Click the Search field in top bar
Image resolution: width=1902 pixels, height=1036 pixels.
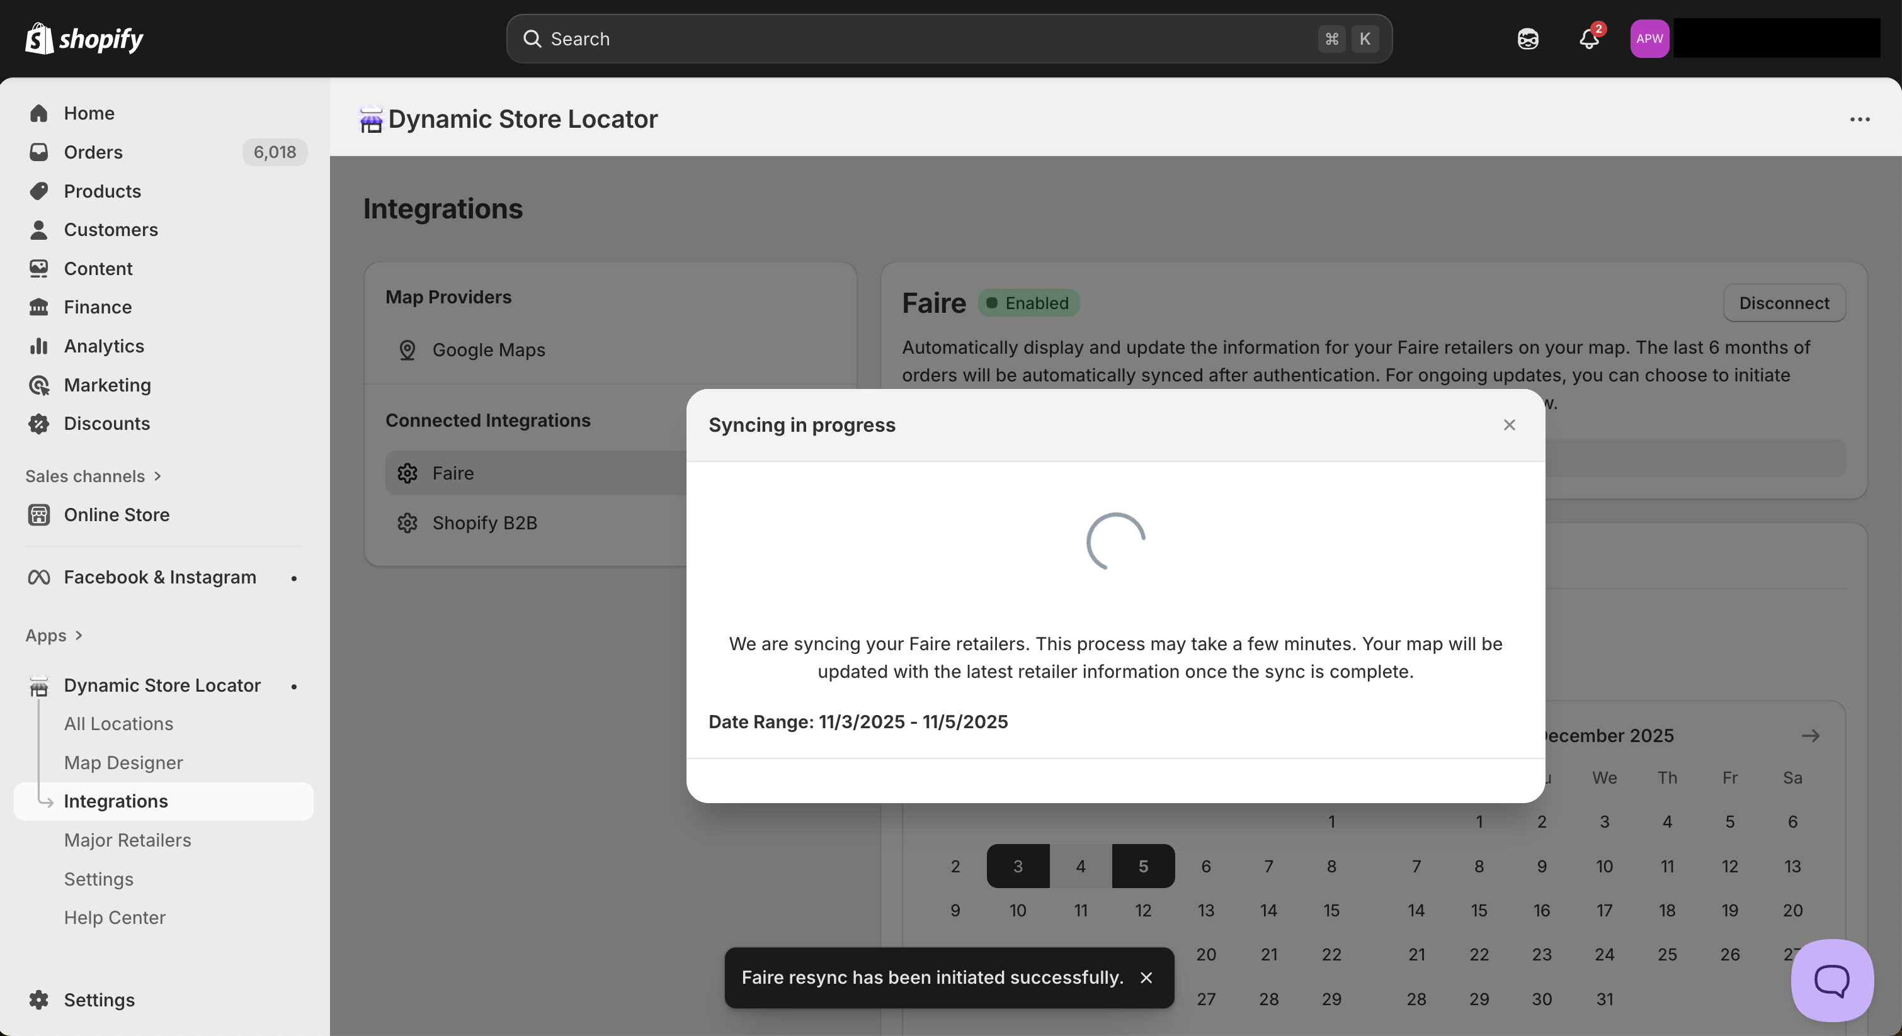pos(923,38)
